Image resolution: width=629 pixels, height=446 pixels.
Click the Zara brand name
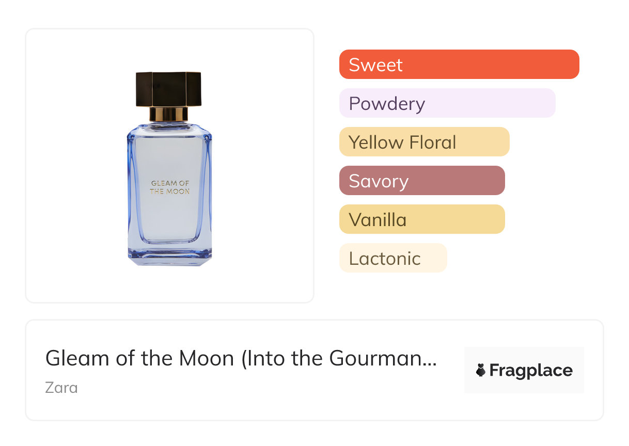click(x=61, y=387)
